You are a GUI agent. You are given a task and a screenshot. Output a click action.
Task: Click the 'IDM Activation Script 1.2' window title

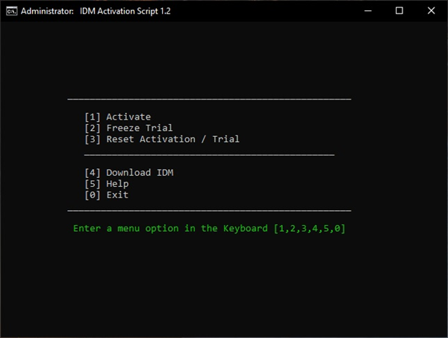[125, 11]
